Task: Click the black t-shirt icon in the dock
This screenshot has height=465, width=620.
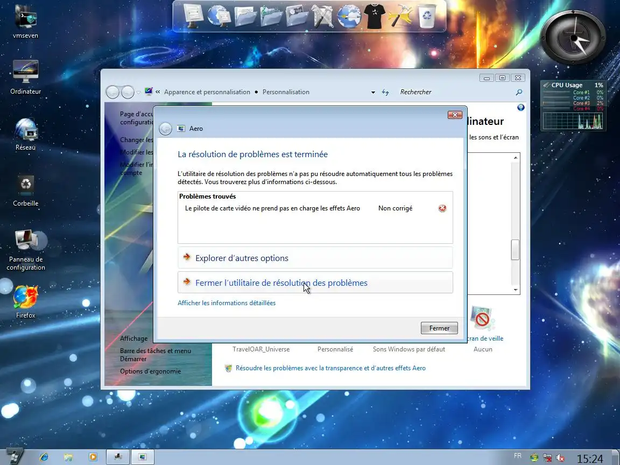Action: [375, 17]
